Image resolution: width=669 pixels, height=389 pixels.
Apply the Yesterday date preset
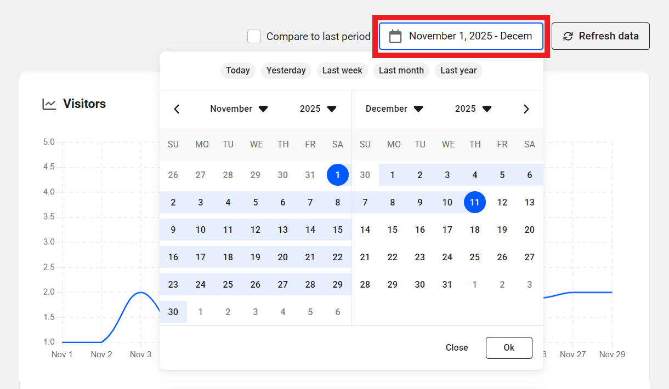pyautogui.click(x=286, y=70)
